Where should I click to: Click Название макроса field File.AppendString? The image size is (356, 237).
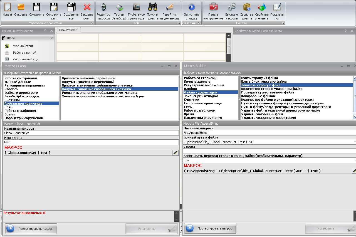click(270, 133)
